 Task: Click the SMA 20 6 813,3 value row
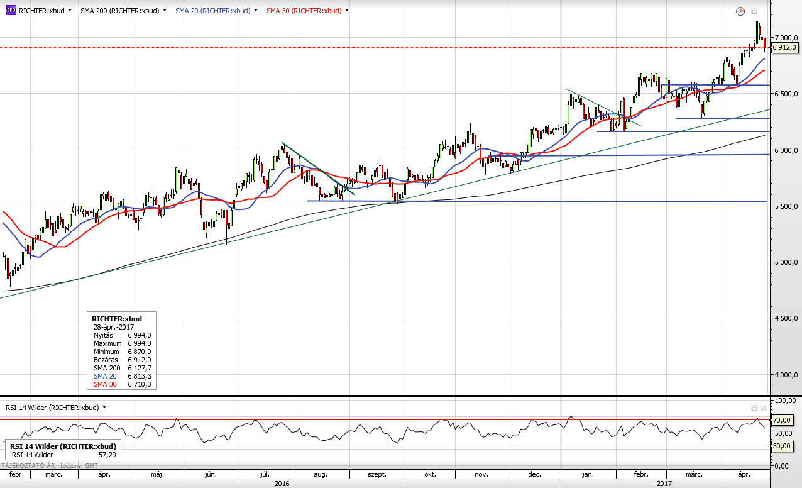pos(122,377)
